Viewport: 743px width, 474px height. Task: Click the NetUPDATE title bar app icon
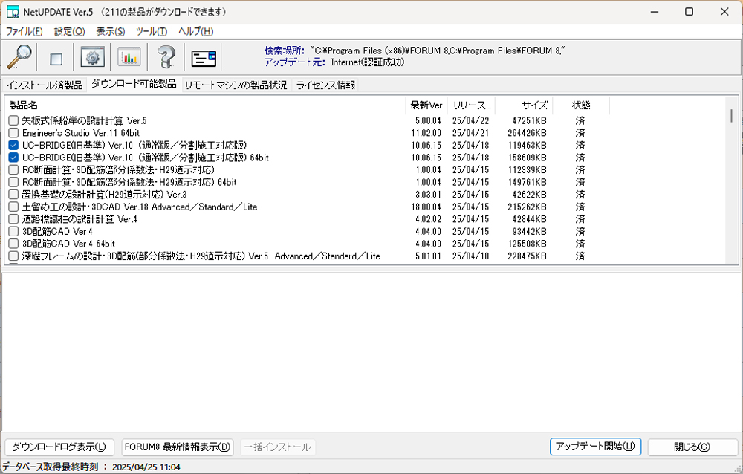click(13, 12)
